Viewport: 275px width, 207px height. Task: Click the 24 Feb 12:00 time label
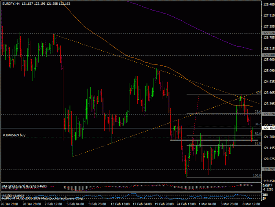(x=186, y=204)
